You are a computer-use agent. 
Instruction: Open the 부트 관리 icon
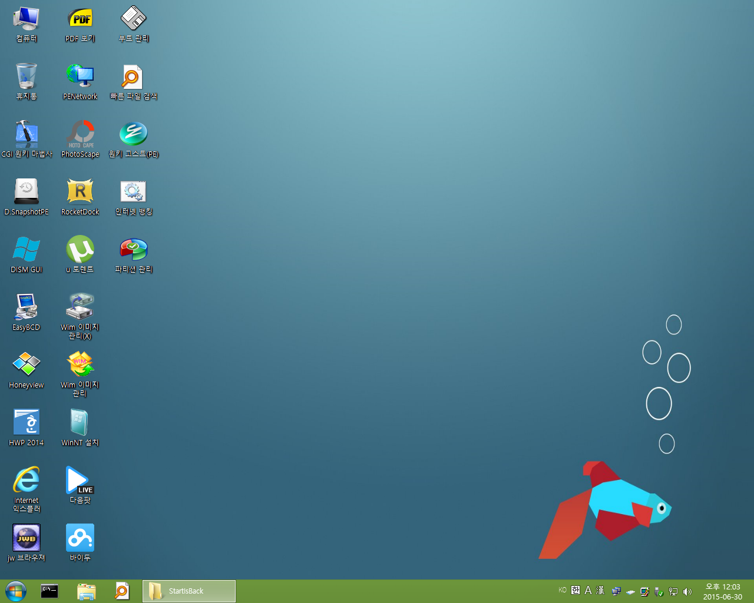(134, 24)
